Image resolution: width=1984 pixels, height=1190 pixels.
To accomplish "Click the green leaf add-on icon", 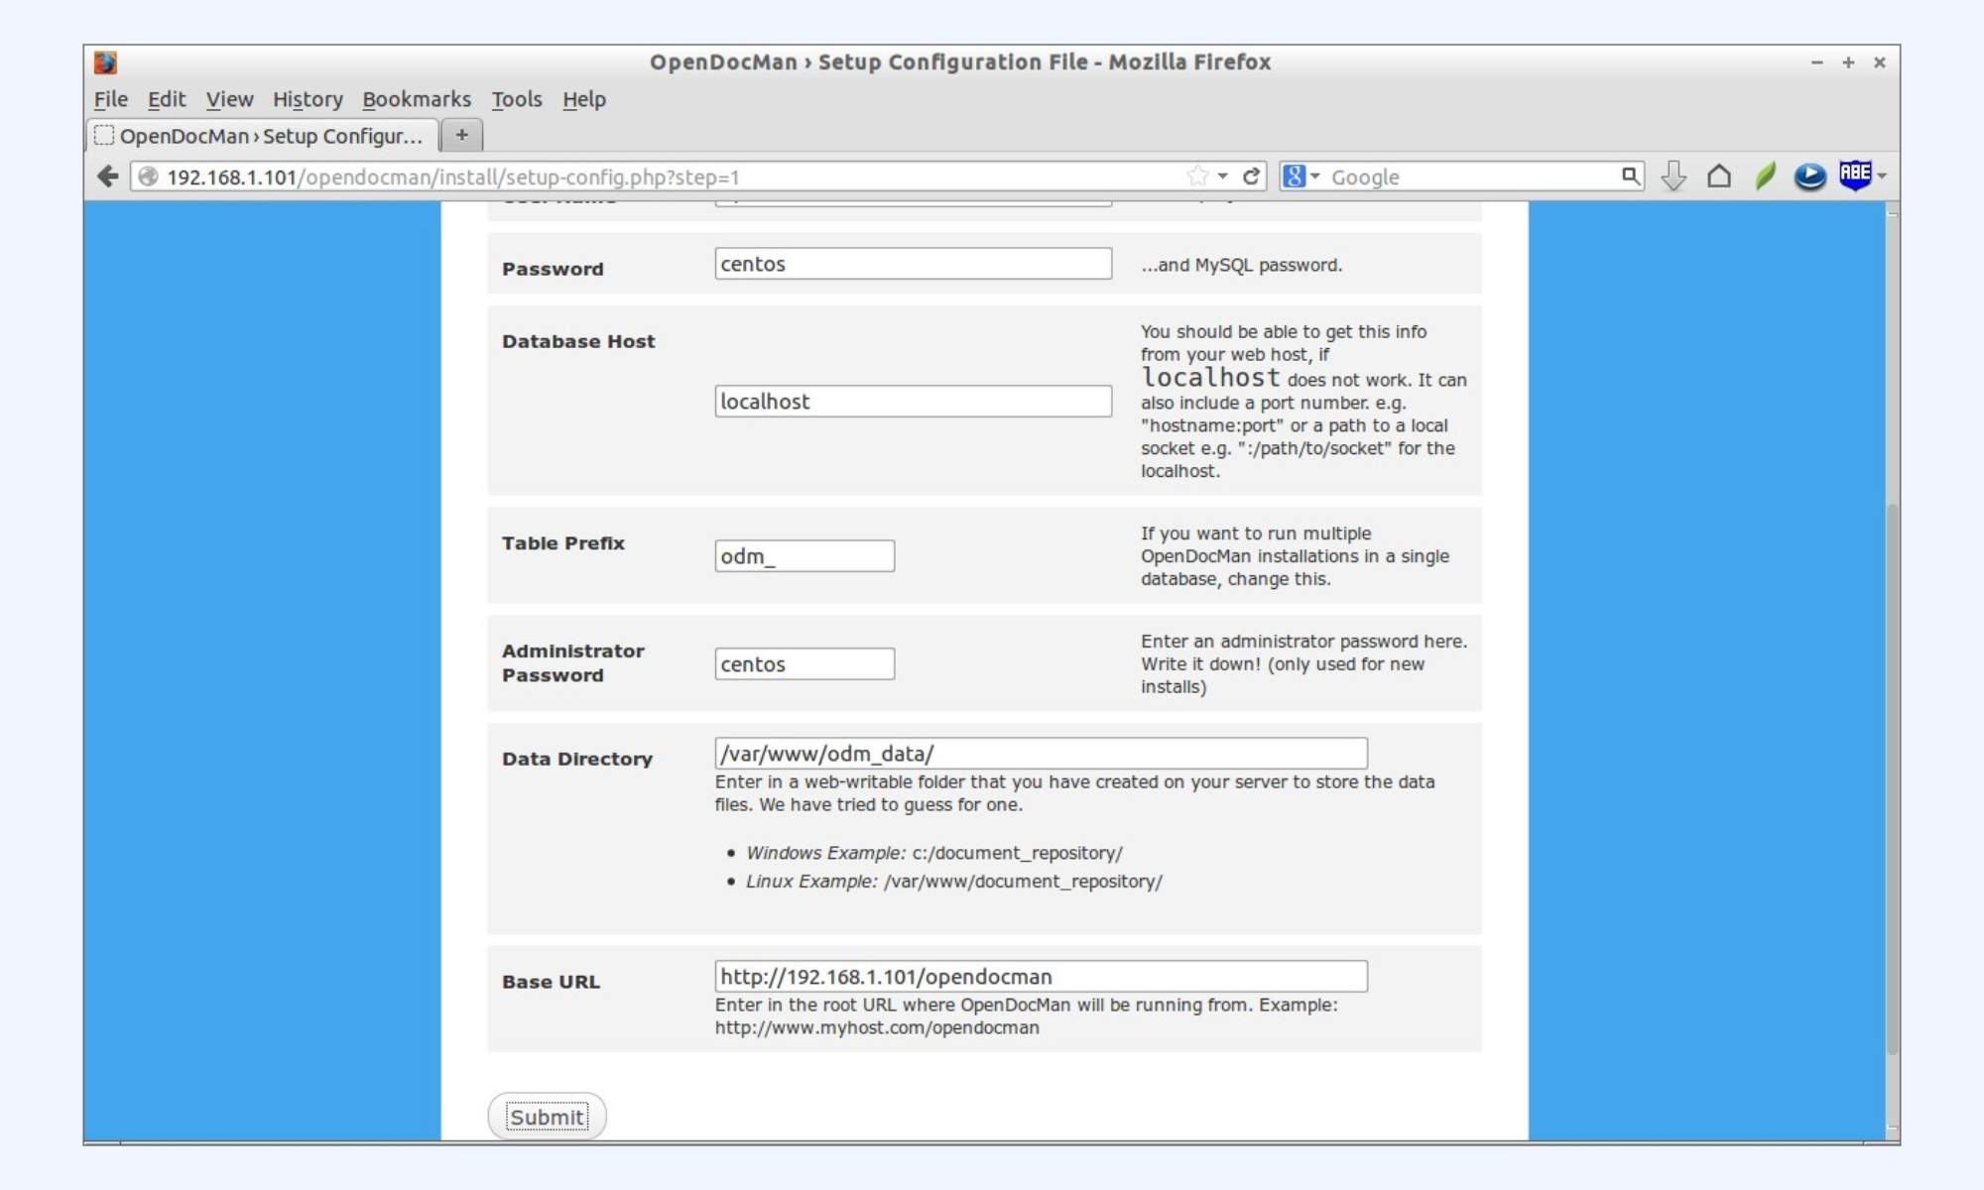I will (1765, 177).
